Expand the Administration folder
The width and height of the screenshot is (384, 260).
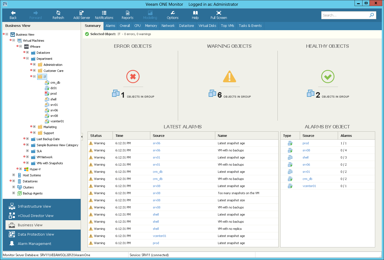click(x=34, y=64)
